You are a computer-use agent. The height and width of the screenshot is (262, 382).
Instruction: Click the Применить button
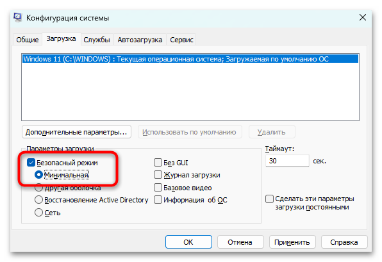(x=292, y=242)
